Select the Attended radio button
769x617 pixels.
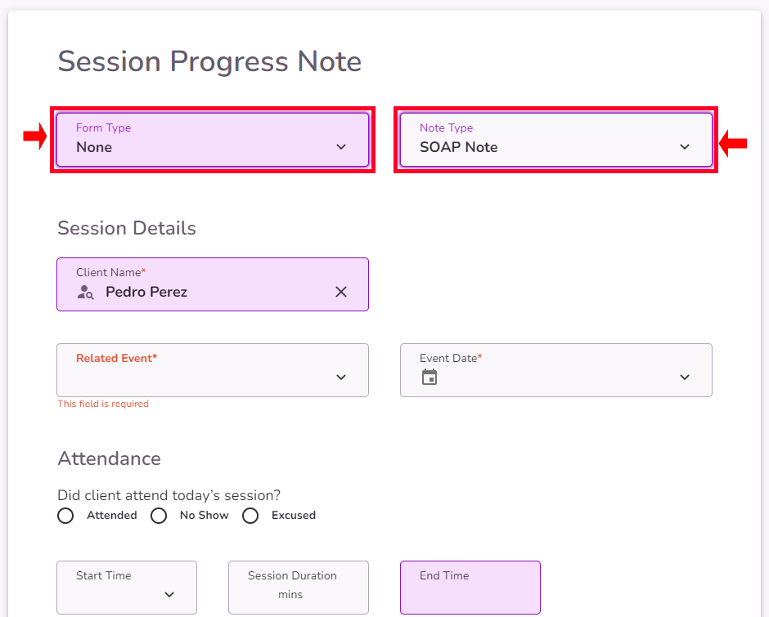[65, 516]
